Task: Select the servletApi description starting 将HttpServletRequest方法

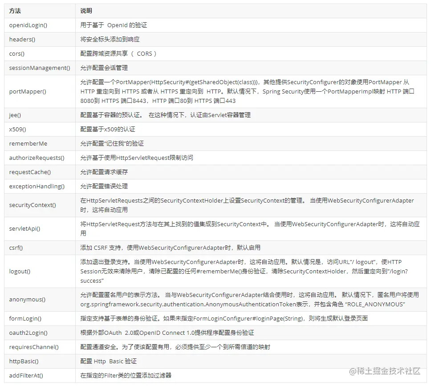Action: point(250,229)
